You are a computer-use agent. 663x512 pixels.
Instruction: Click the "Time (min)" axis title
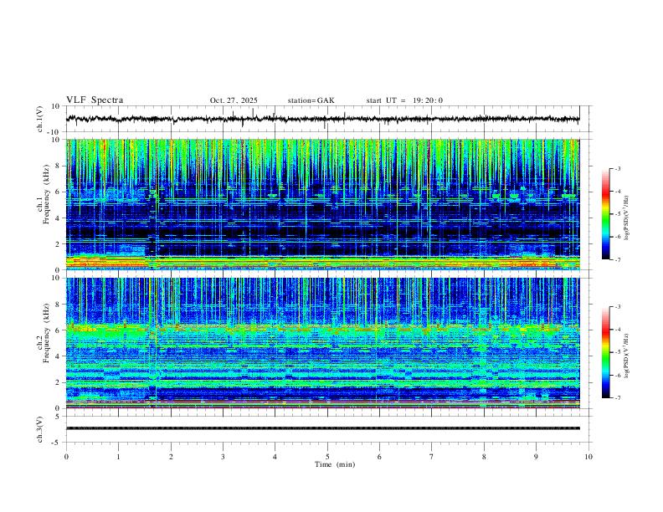pyautogui.click(x=335, y=464)
